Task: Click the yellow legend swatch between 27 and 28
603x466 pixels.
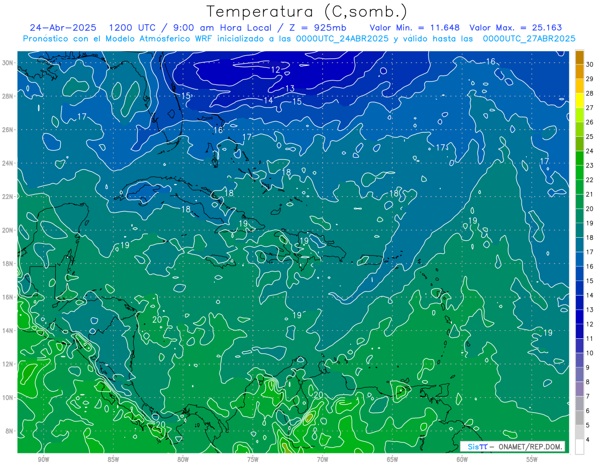Action: [579, 101]
